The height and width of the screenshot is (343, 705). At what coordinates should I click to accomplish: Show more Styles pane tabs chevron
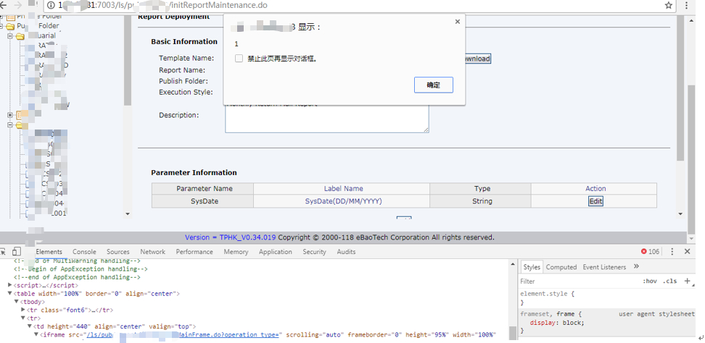[636, 266]
